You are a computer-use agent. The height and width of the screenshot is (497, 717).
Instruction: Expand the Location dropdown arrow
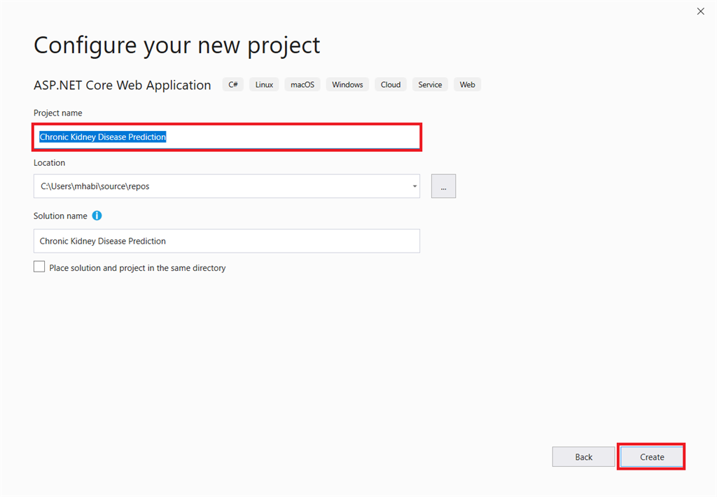(415, 186)
